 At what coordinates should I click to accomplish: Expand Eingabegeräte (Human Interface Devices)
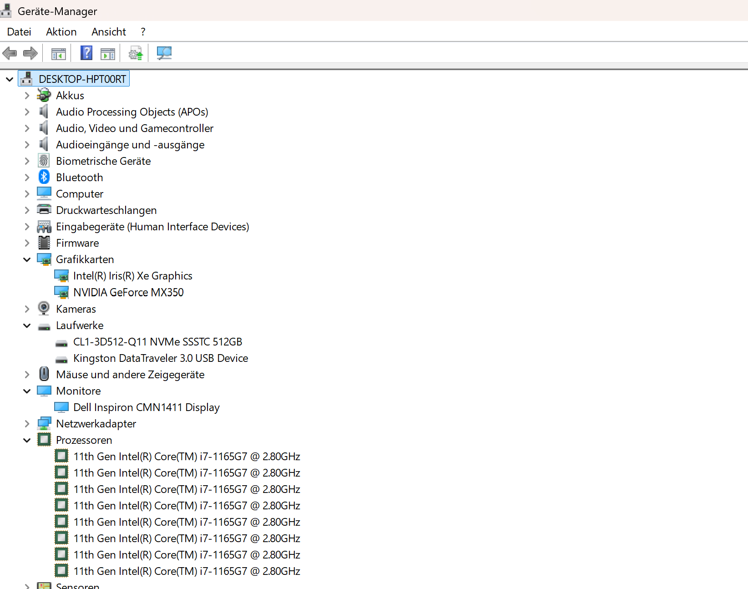point(27,227)
